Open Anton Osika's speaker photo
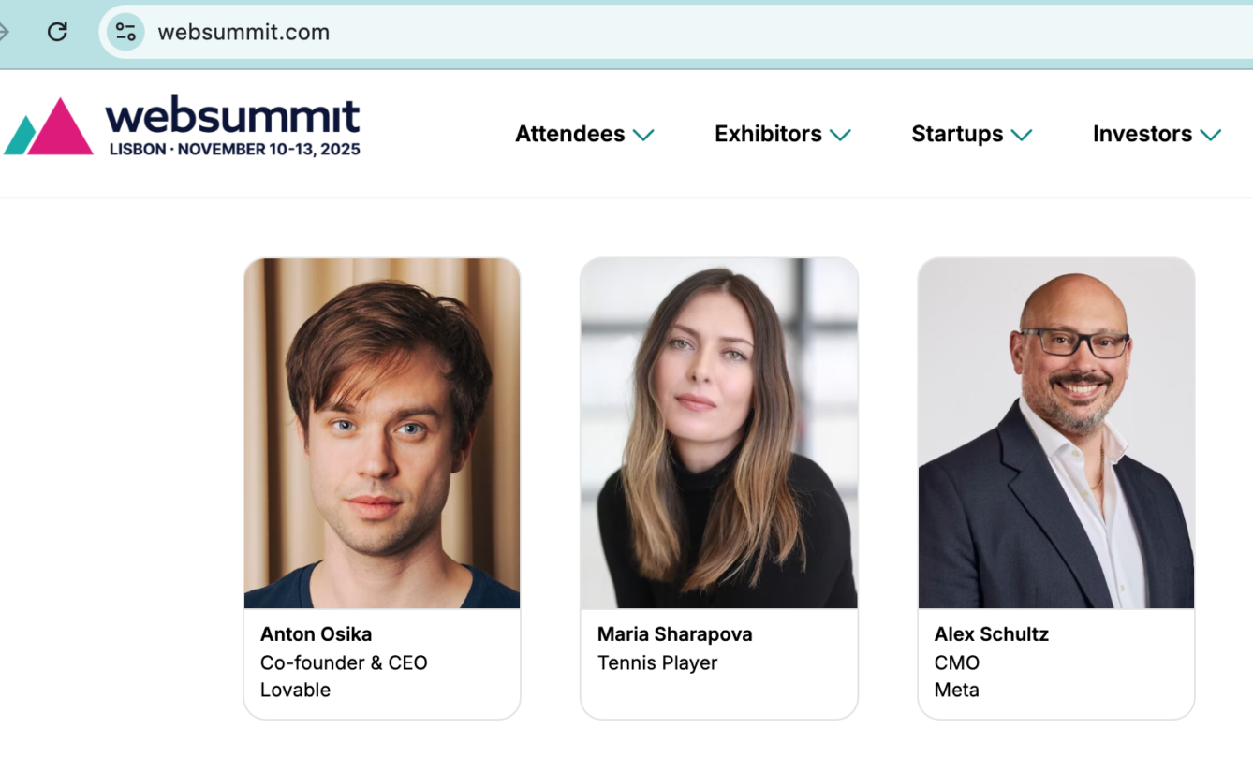 382,433
